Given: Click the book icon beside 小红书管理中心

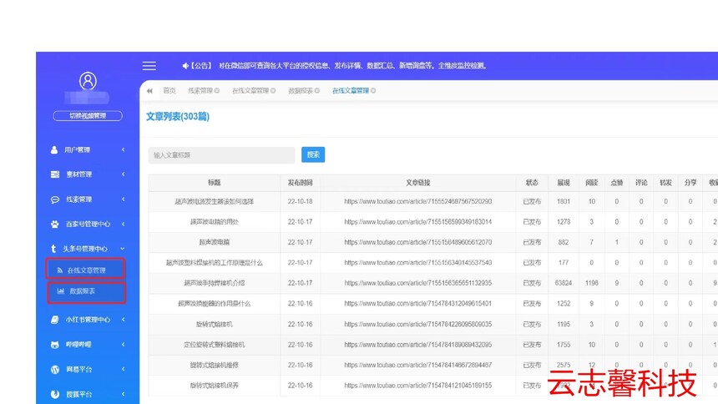Looking at the screenshot, I should [54, 320].
